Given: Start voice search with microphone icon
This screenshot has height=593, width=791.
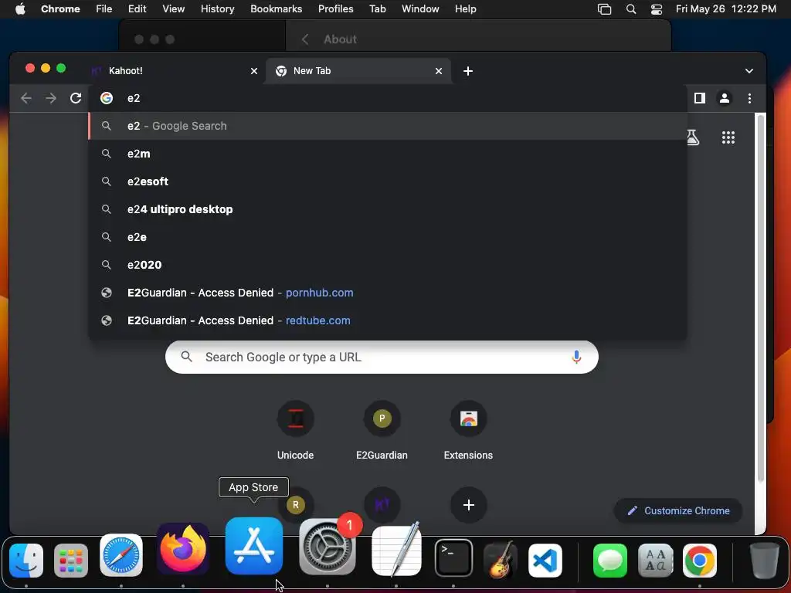Looking at the screenshot, I should [x=576, y=357].
